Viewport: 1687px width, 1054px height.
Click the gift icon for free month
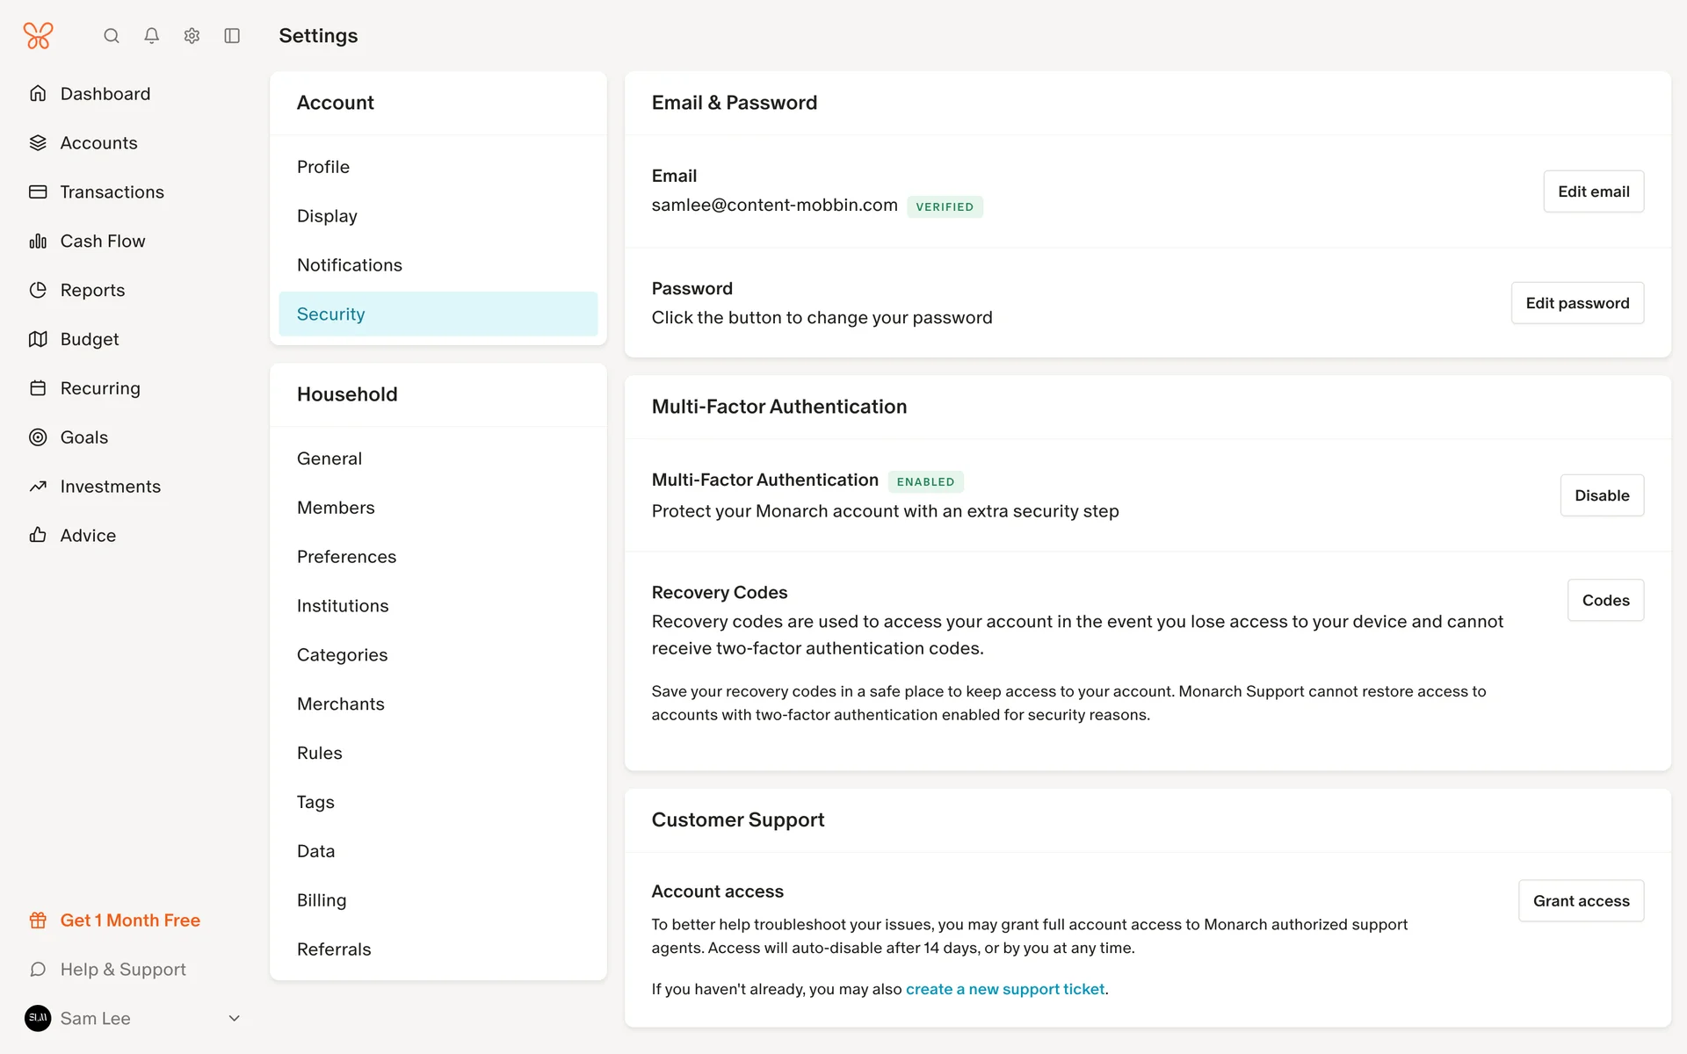coord(38,920)
